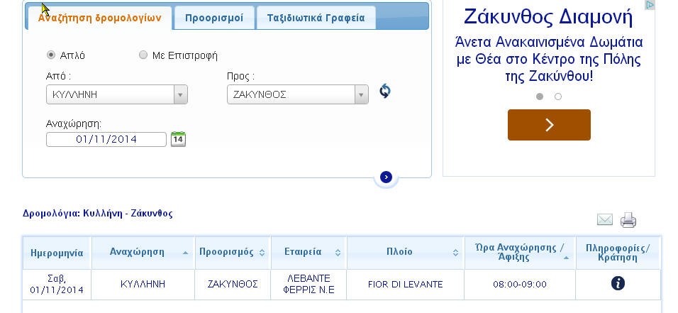This screenshot has height=313, width=678.
Task: Open the Από dropdown showing ΚΥΛΛΗΝΗ
Action: click(x=117, y=94)
